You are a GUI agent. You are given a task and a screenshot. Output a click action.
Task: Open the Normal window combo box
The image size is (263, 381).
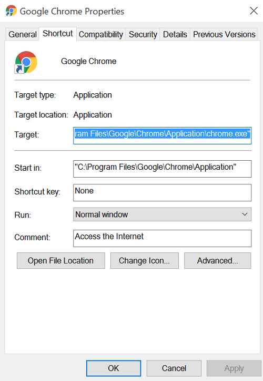[162, 214]
